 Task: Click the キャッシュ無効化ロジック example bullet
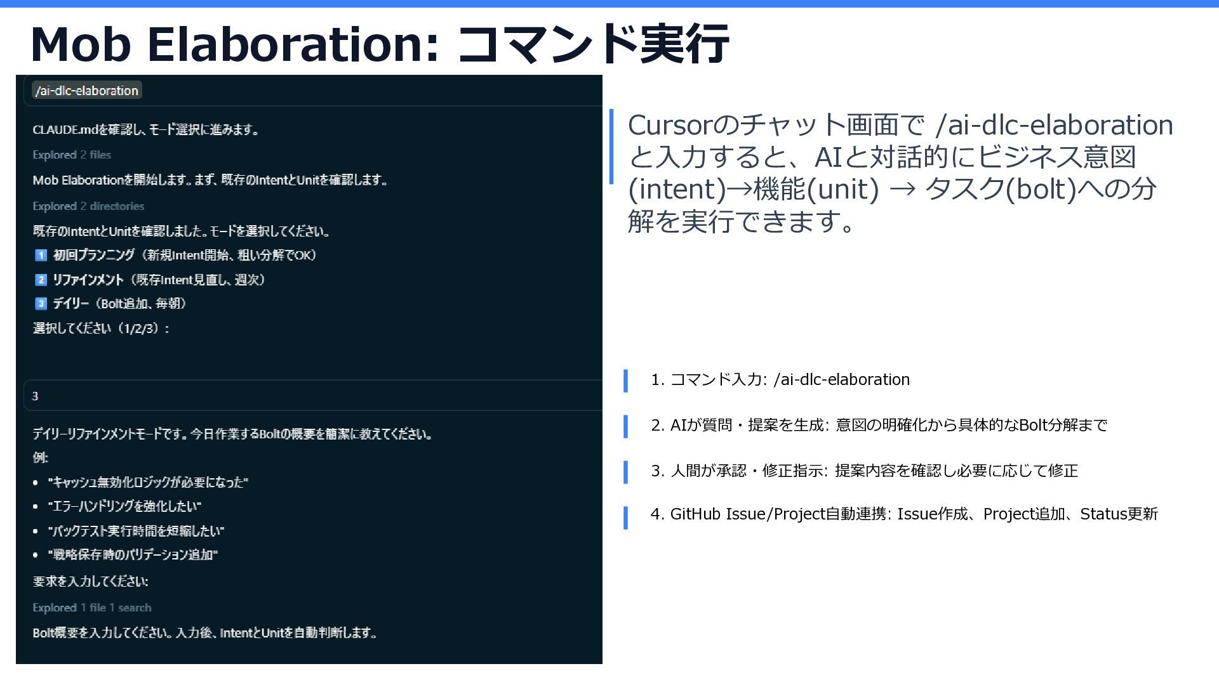[148, 483]
